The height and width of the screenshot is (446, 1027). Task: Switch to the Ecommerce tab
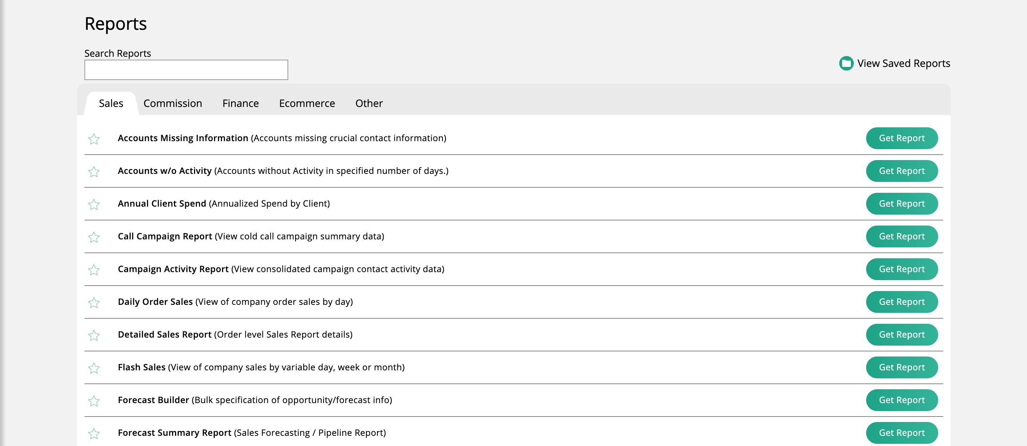[x=307, y=103]
